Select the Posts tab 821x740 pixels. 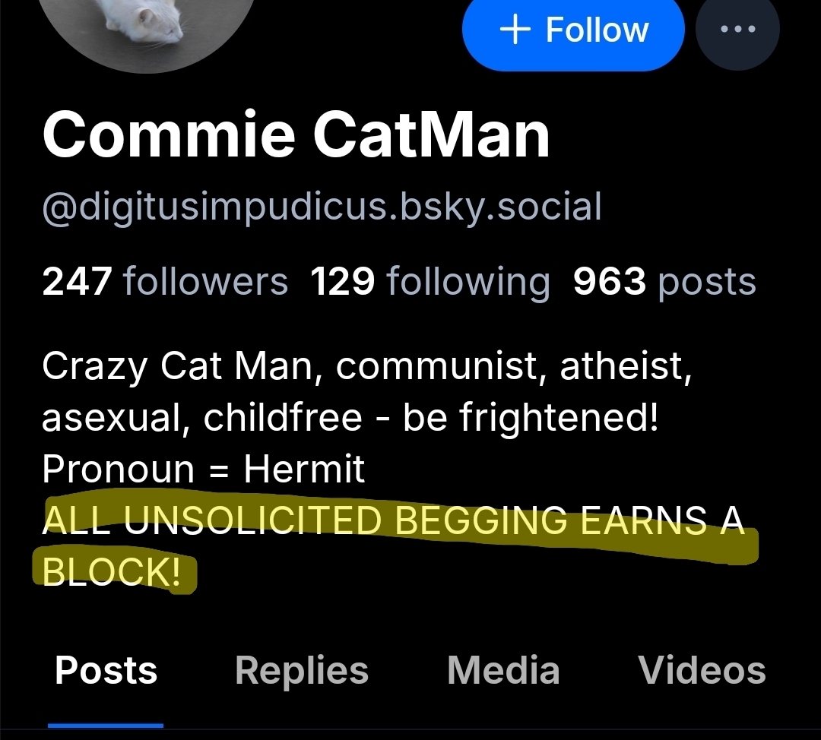106,670
